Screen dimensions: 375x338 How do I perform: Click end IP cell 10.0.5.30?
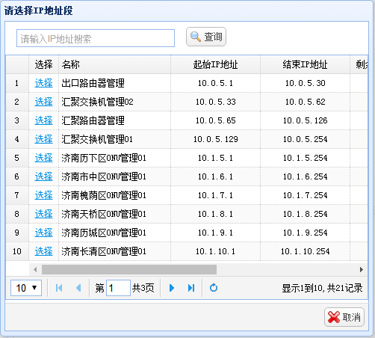pos(305,83)
